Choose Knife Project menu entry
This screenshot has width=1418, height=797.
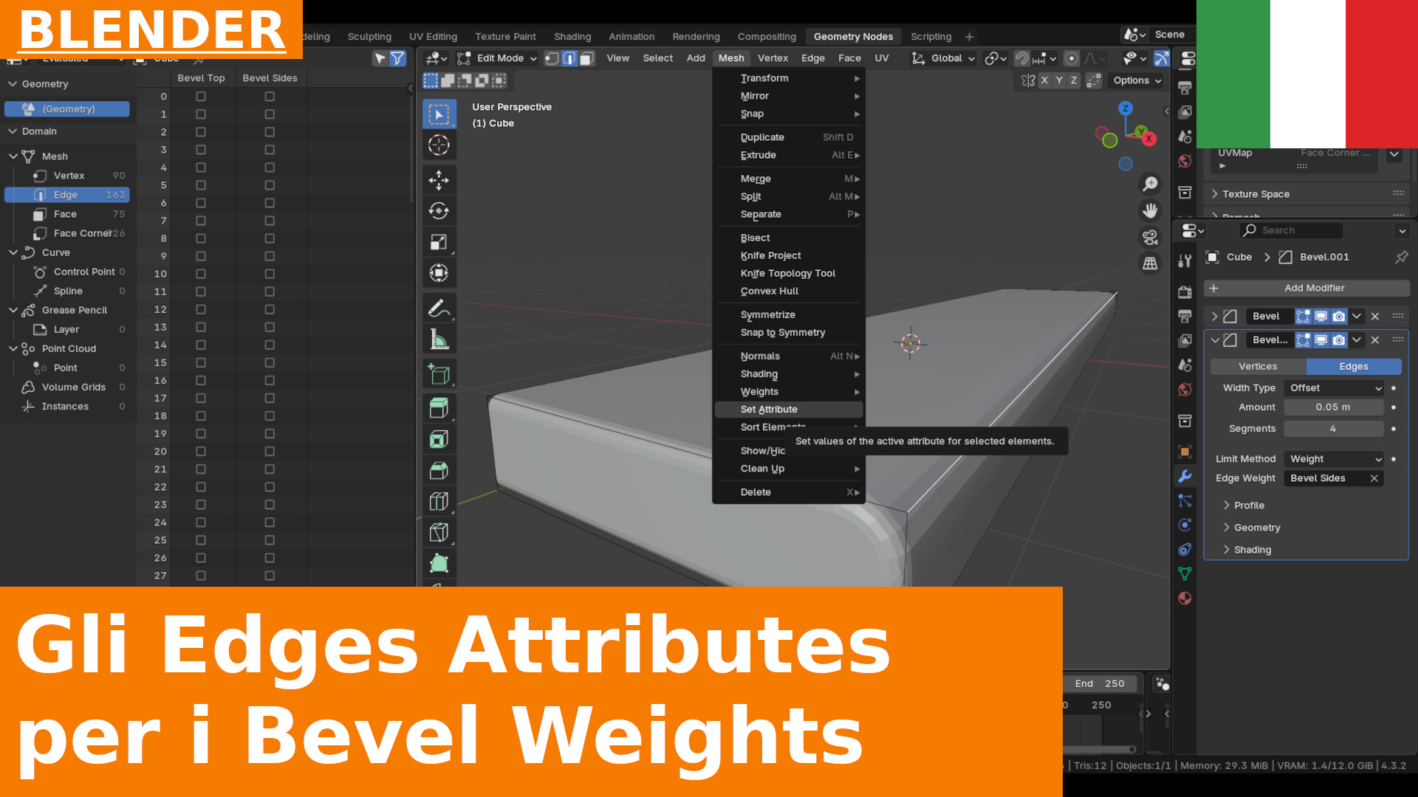[x=789, y=255]
